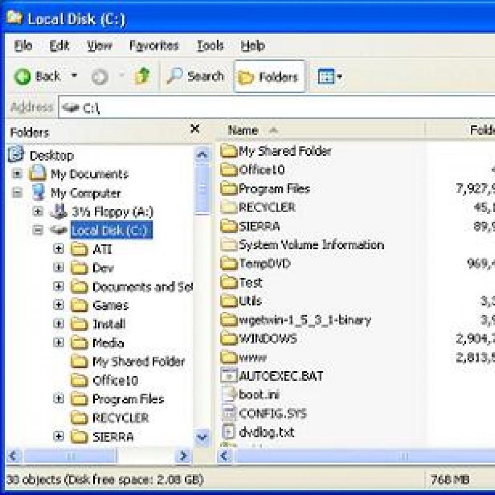Select TempDVD folder icon
495x495 pixels.
pos(229,263)
